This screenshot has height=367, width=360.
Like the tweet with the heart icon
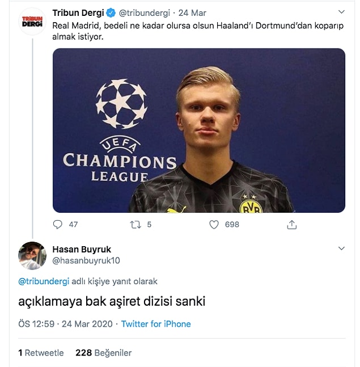click(214, 225)
